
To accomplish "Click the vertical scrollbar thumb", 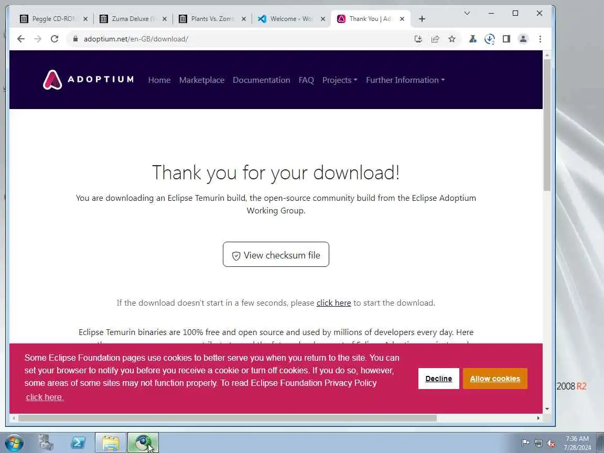I will click(x=547, y=126).
